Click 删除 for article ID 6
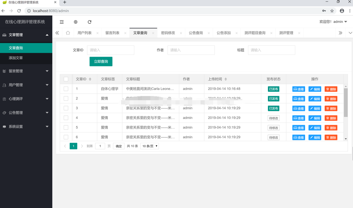Screen dimensions: 353x208 (x=331, y=137)
